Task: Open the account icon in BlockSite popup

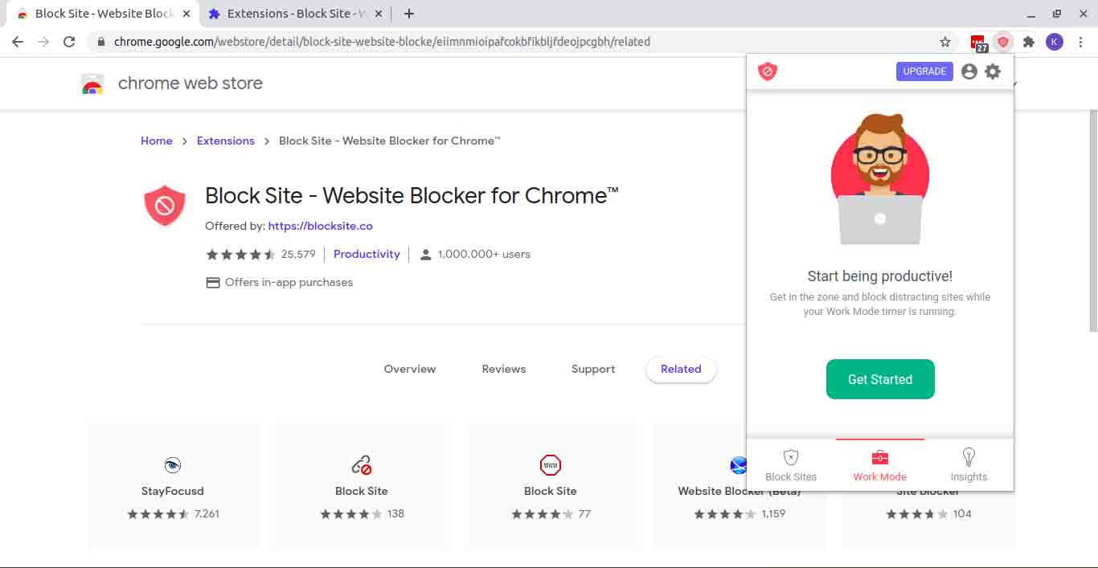Action: coord(969,72)
